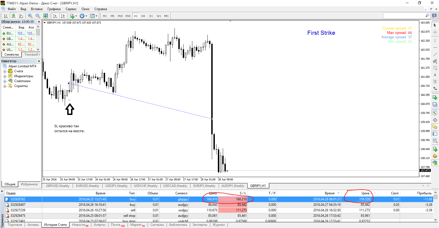This screenshot has height=228, width=439.
Task: Insert arrows objects tool
Action: point(435,88)
